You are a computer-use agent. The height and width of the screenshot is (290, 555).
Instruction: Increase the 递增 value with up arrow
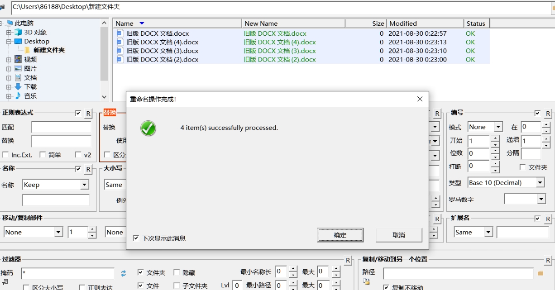[x=546, y=138]
